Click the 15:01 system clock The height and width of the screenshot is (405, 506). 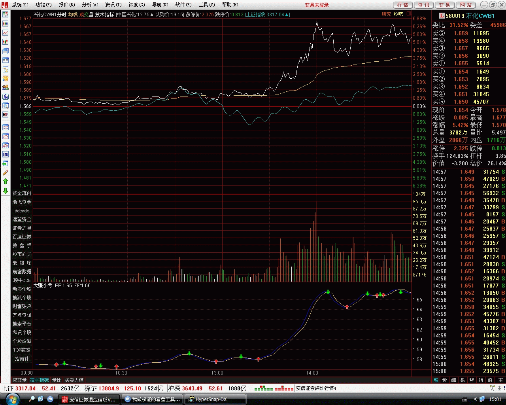click(495, 399)
